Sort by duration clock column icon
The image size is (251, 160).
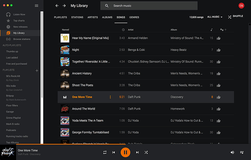(123, 30)
